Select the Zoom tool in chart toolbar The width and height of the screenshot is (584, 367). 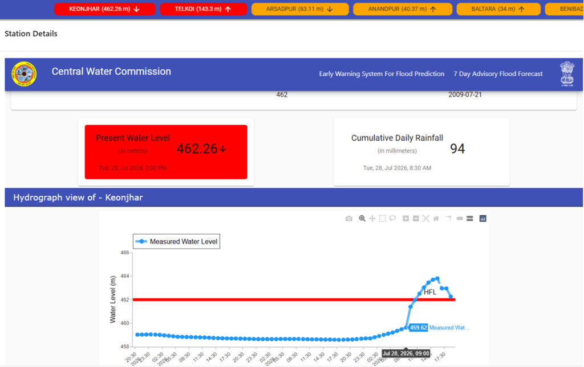362,218
